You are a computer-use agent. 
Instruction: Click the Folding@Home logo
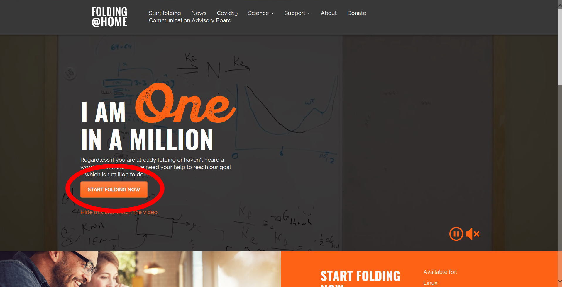click(109, 17)
